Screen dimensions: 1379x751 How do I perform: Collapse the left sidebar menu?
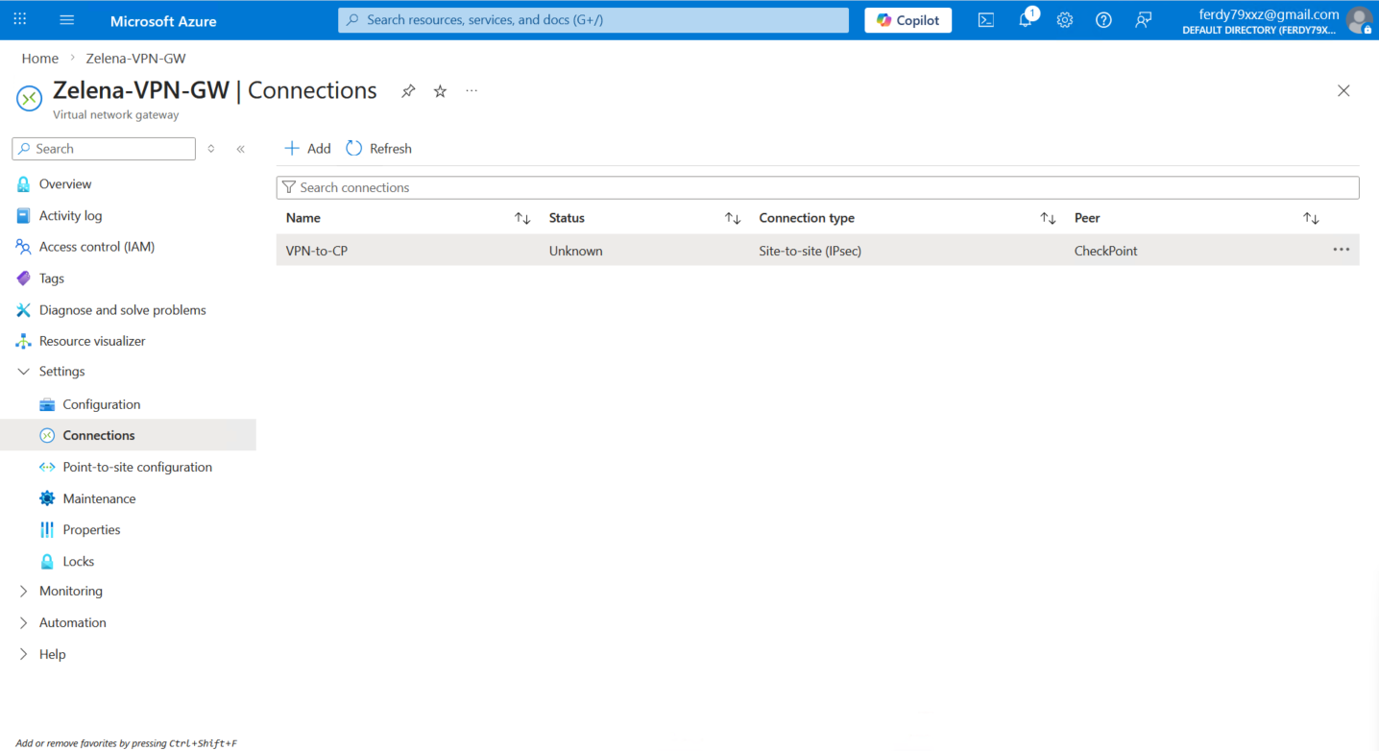240,149
